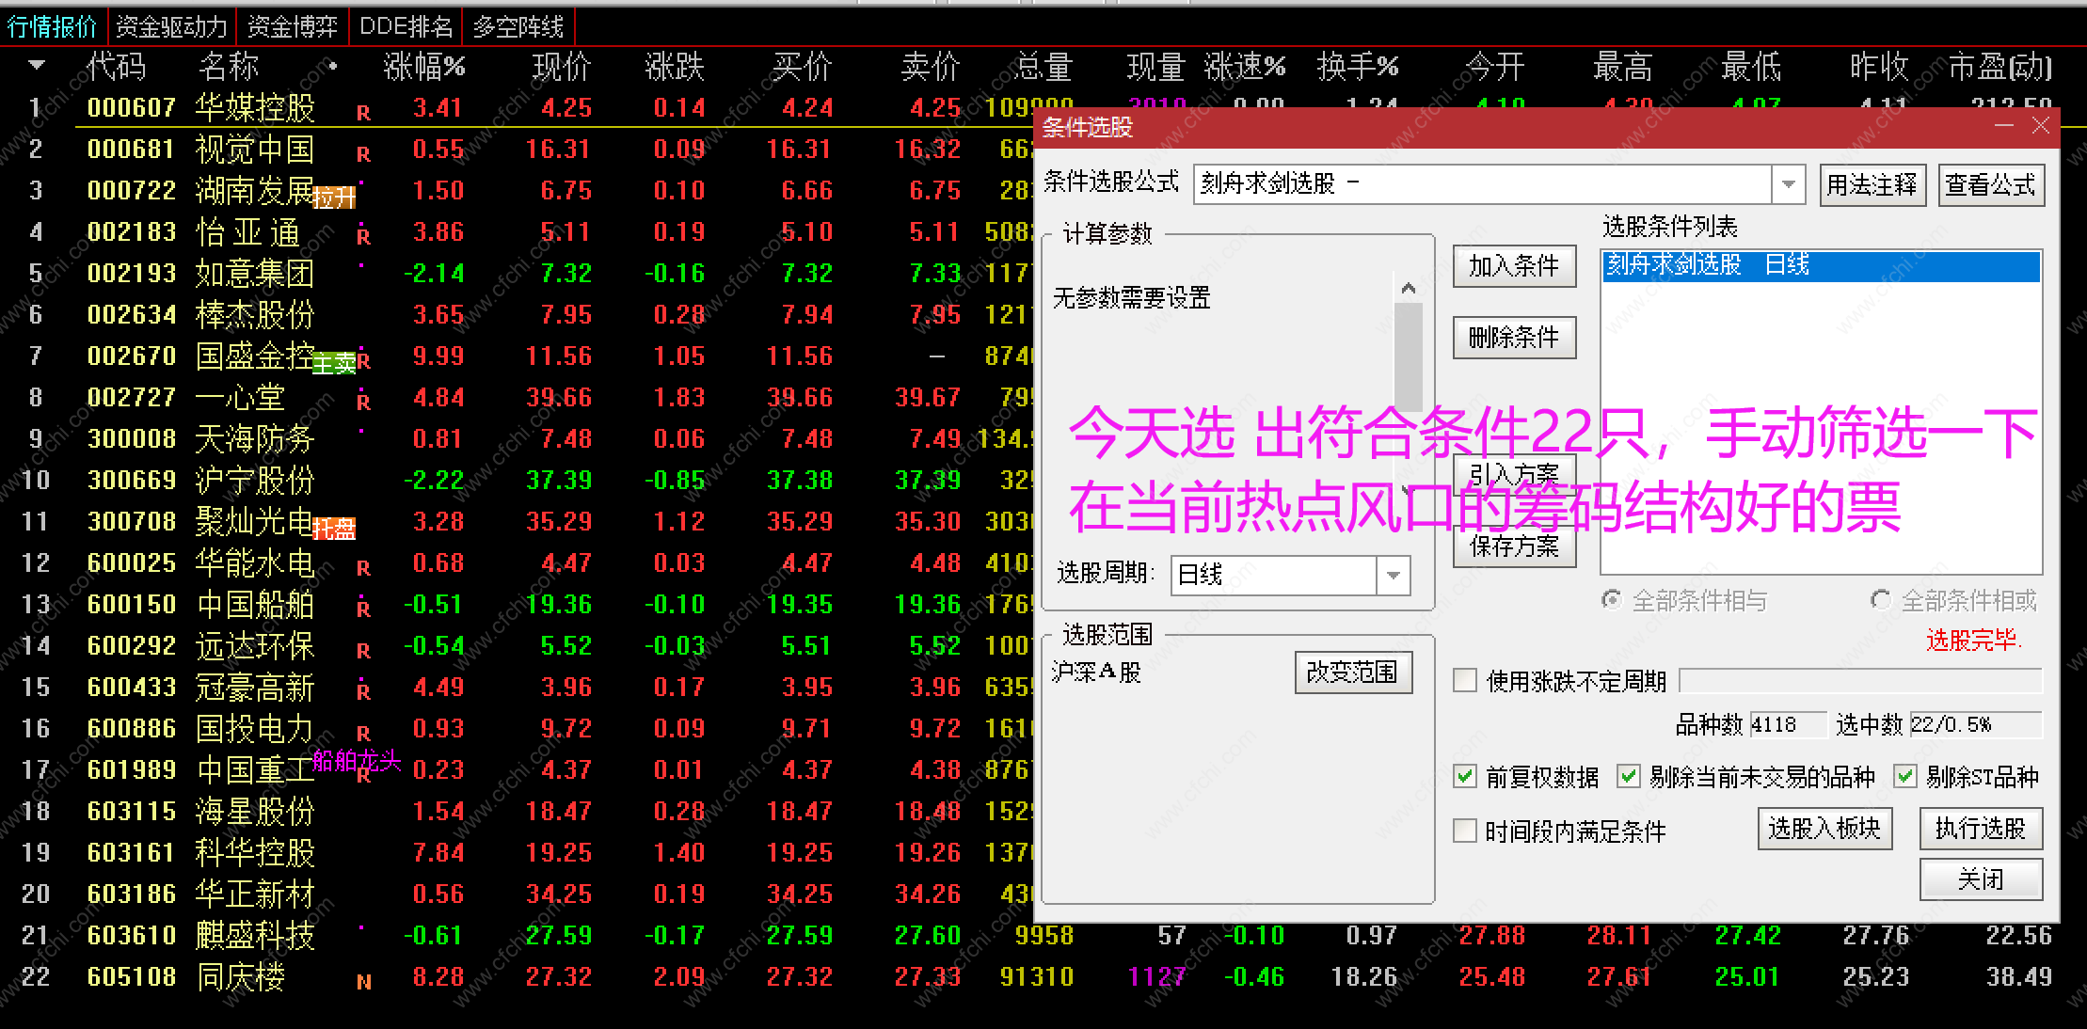This screenshot has width=2087, height=1029.
Task: Click the 拉升 tag on 湖南发展
Action: coord(334,198)
